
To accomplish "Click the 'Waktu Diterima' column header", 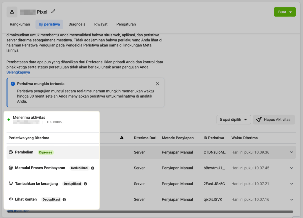I will 244,138.
